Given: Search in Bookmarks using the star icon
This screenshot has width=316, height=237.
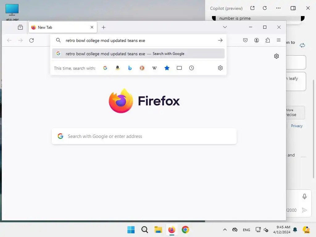Looking at the screenshot, I should [x=167, y=68].
